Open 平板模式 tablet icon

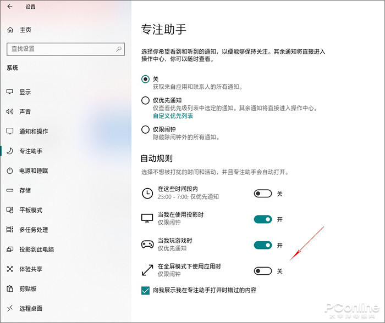[9, 210]
